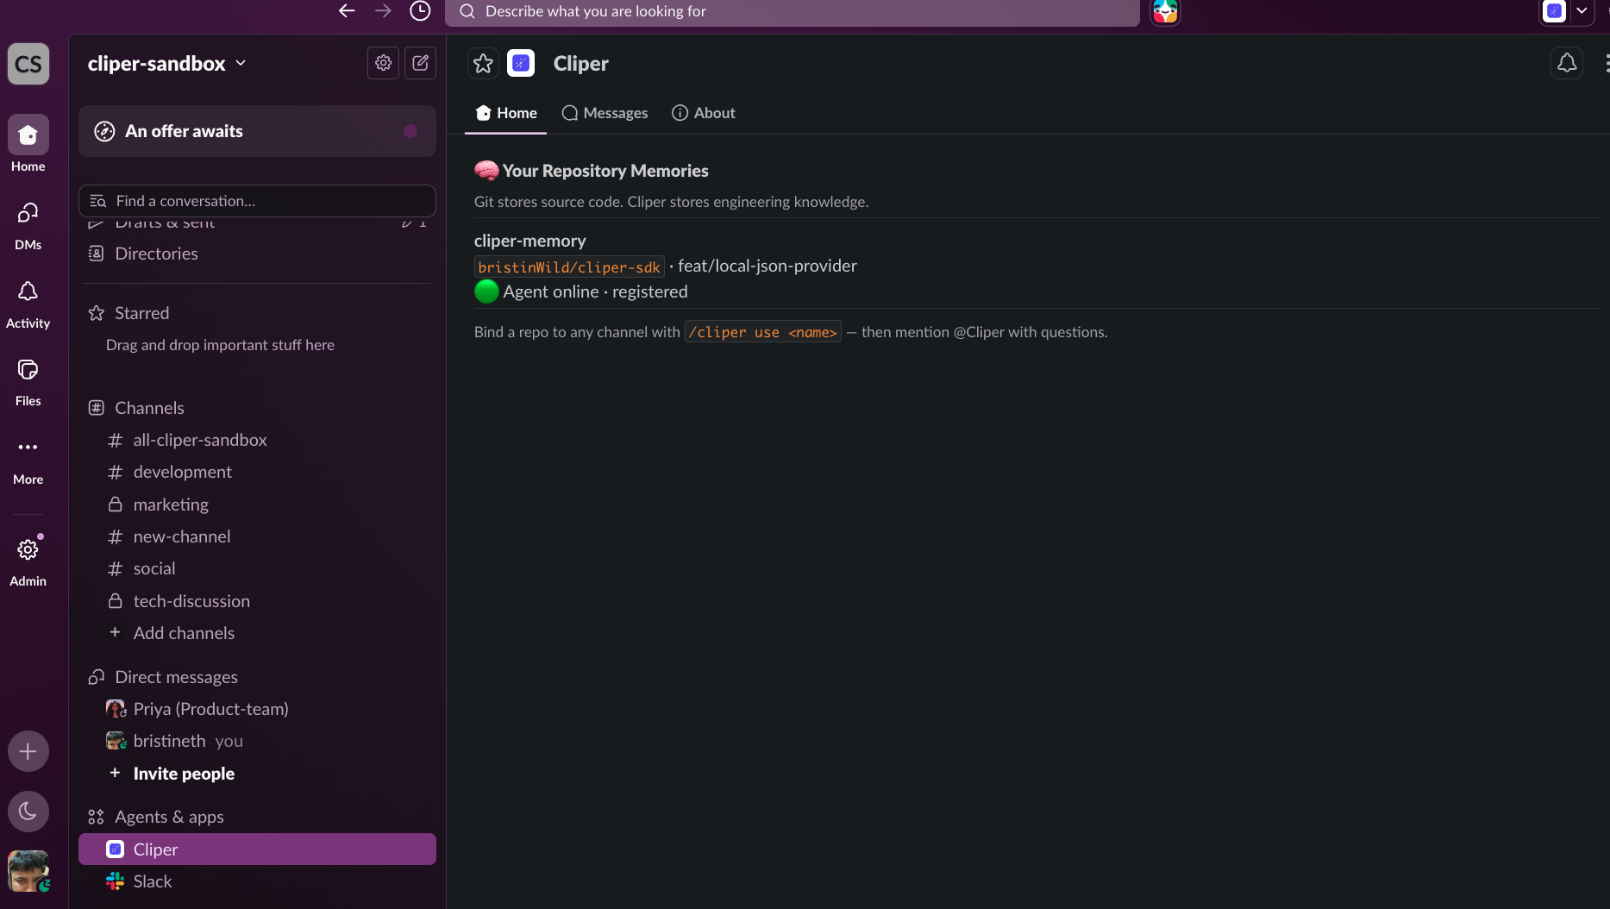Open the private marketing channel
Viewport: 1610px width, 909px height.
[257, 505]
